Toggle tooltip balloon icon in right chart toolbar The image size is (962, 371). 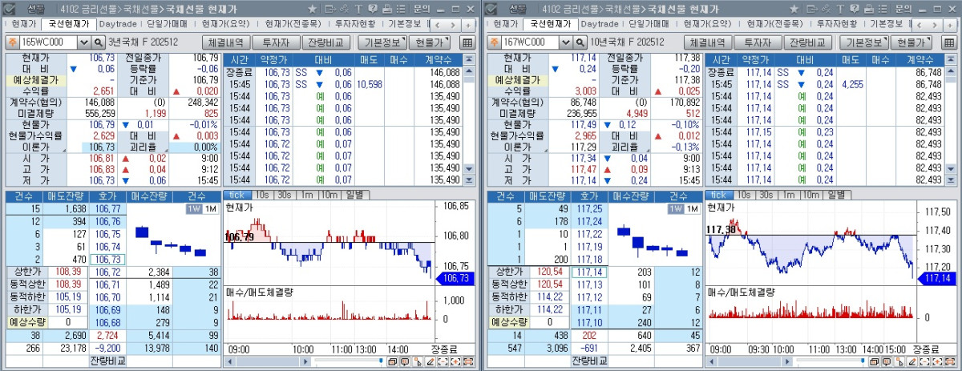click(x=887, y=362)
